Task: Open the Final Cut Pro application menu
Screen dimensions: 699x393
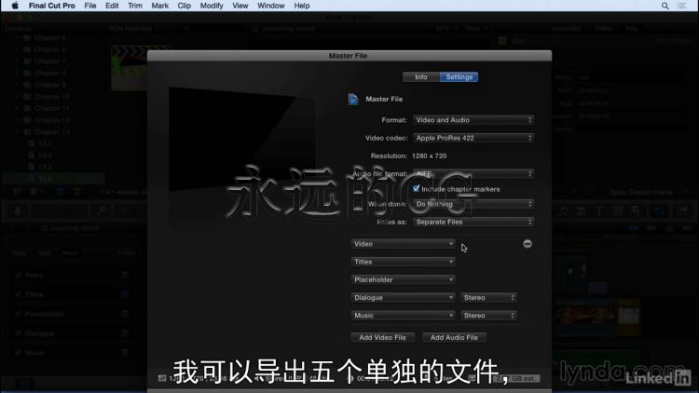Action: 51,6
